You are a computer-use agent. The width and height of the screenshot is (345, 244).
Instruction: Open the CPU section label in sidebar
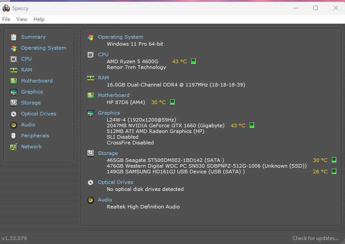click(x=26, y=59)
